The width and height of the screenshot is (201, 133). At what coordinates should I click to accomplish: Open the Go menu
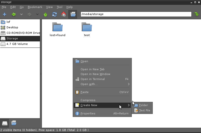click(22, 7)
